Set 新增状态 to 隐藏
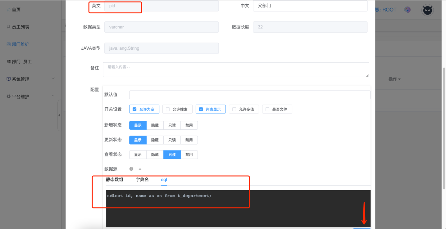 [x=155, y=125]
